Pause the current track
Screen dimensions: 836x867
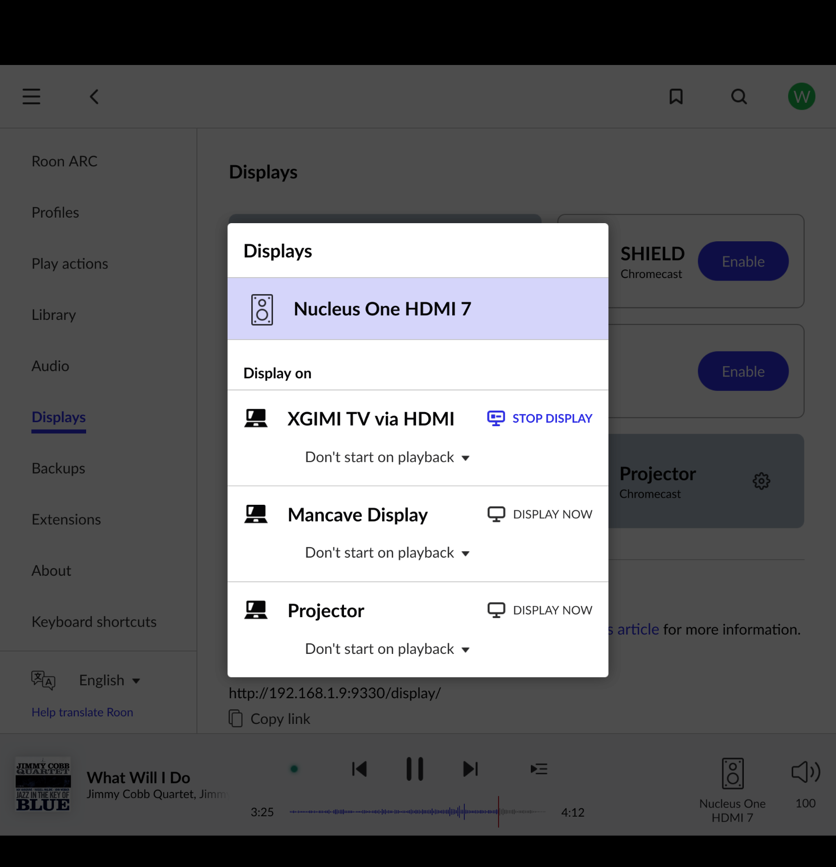pos(415,769)
